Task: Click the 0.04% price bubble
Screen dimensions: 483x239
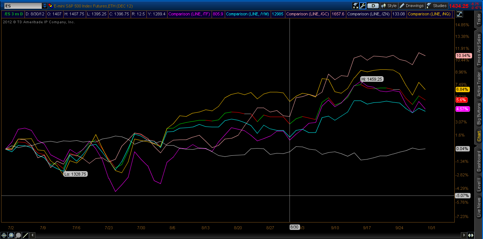Action: pos(462,149)
